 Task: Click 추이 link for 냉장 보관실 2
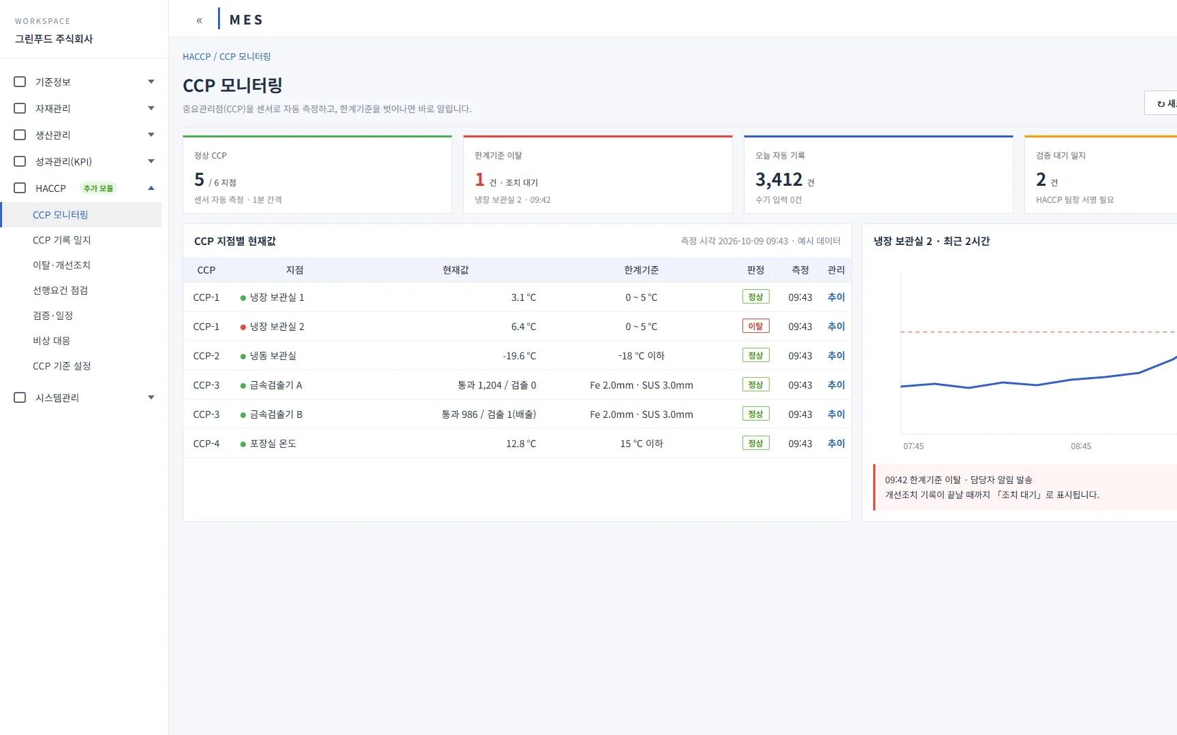click(x=836, y=327)
